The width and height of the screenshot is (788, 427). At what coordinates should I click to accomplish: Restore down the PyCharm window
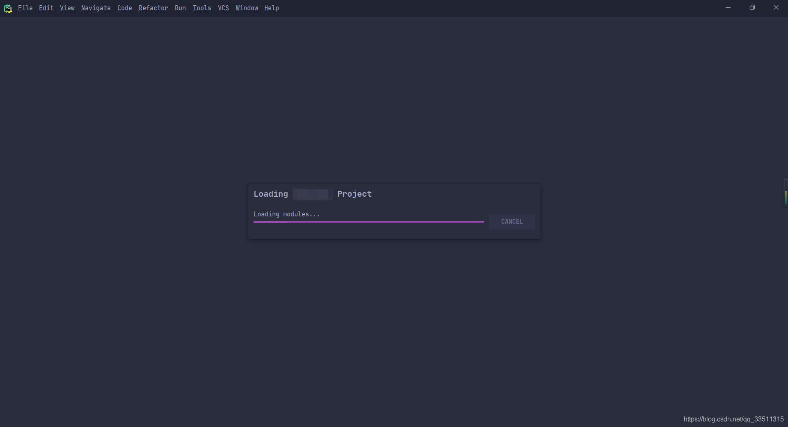point(752,8)
